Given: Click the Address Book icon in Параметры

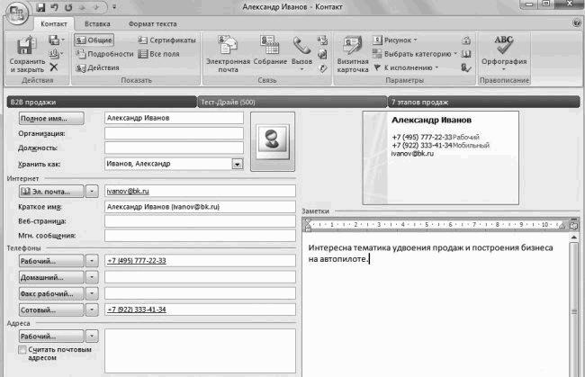Looking at the screenshot, I should (x=466, y=54).
